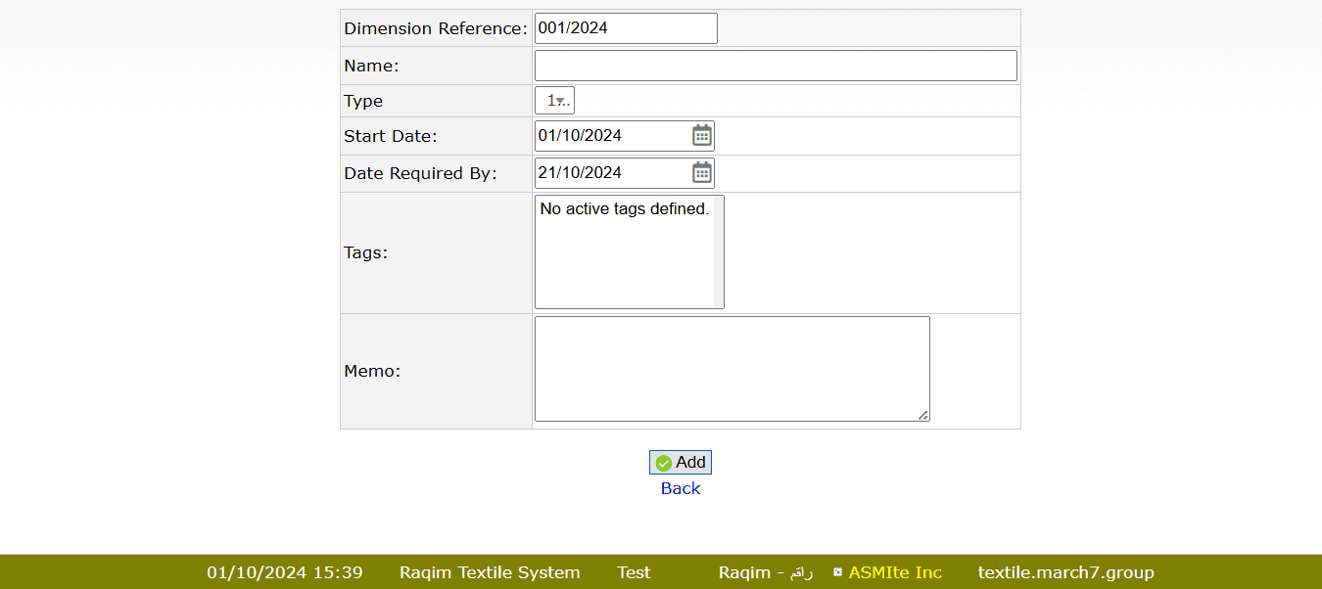Focus the Dimension Reference field
The width and height of the screenshot is (1322, 589).
tap(625, 28)
